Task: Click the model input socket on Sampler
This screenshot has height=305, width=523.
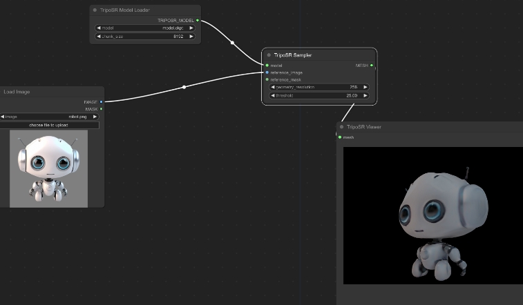Action: pyautogui.click(x=267, y=66)
